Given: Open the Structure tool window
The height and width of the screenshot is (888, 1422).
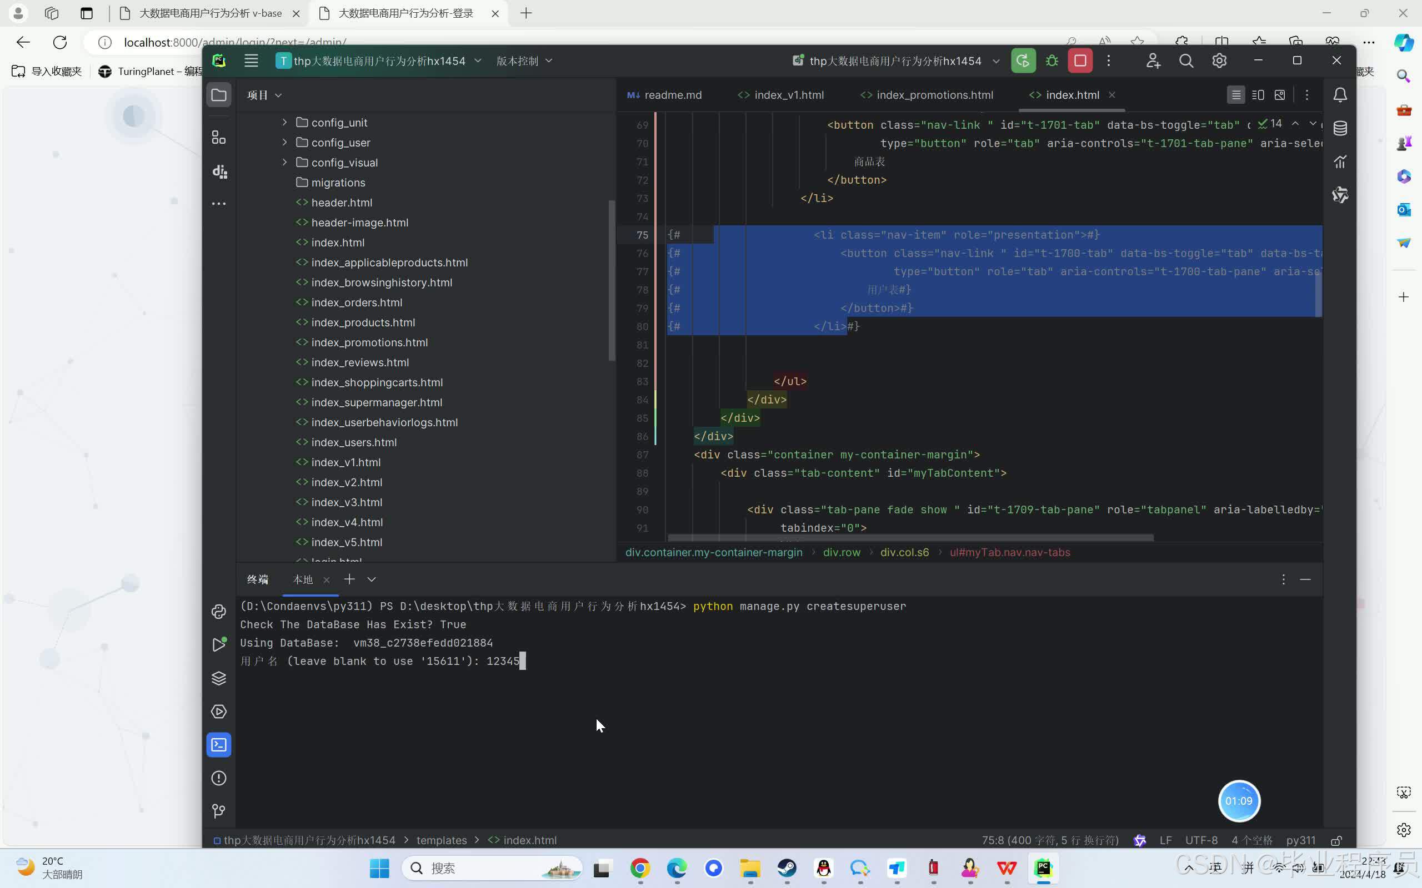Looking at the screenshot, I should (219, 138).
